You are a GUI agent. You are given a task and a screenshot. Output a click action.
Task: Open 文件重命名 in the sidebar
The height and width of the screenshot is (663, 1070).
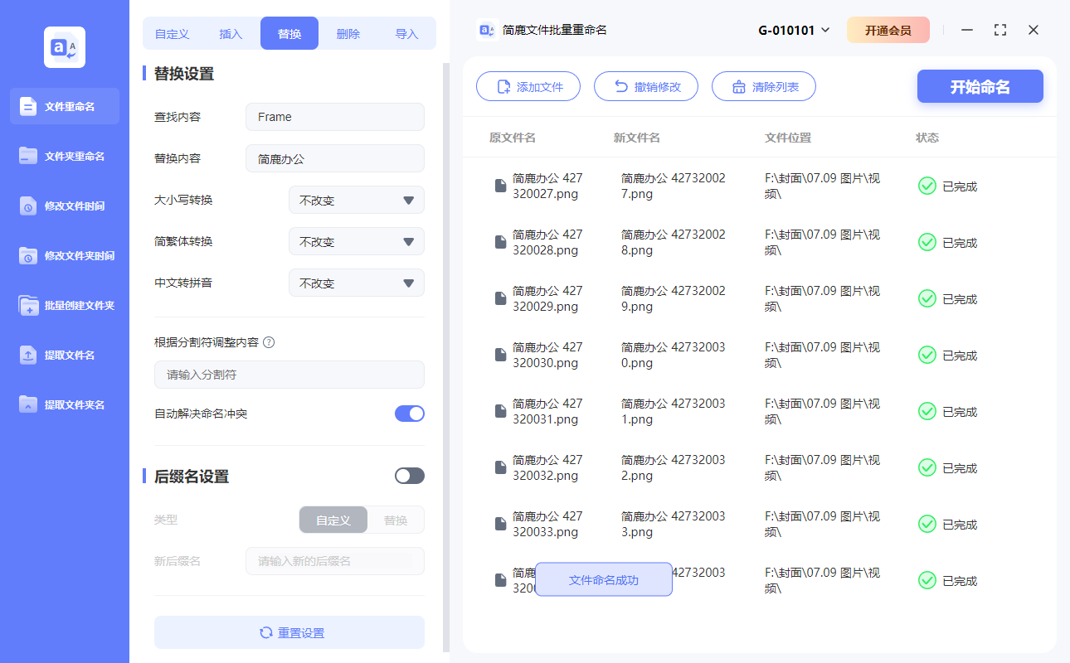pos(65,106)
